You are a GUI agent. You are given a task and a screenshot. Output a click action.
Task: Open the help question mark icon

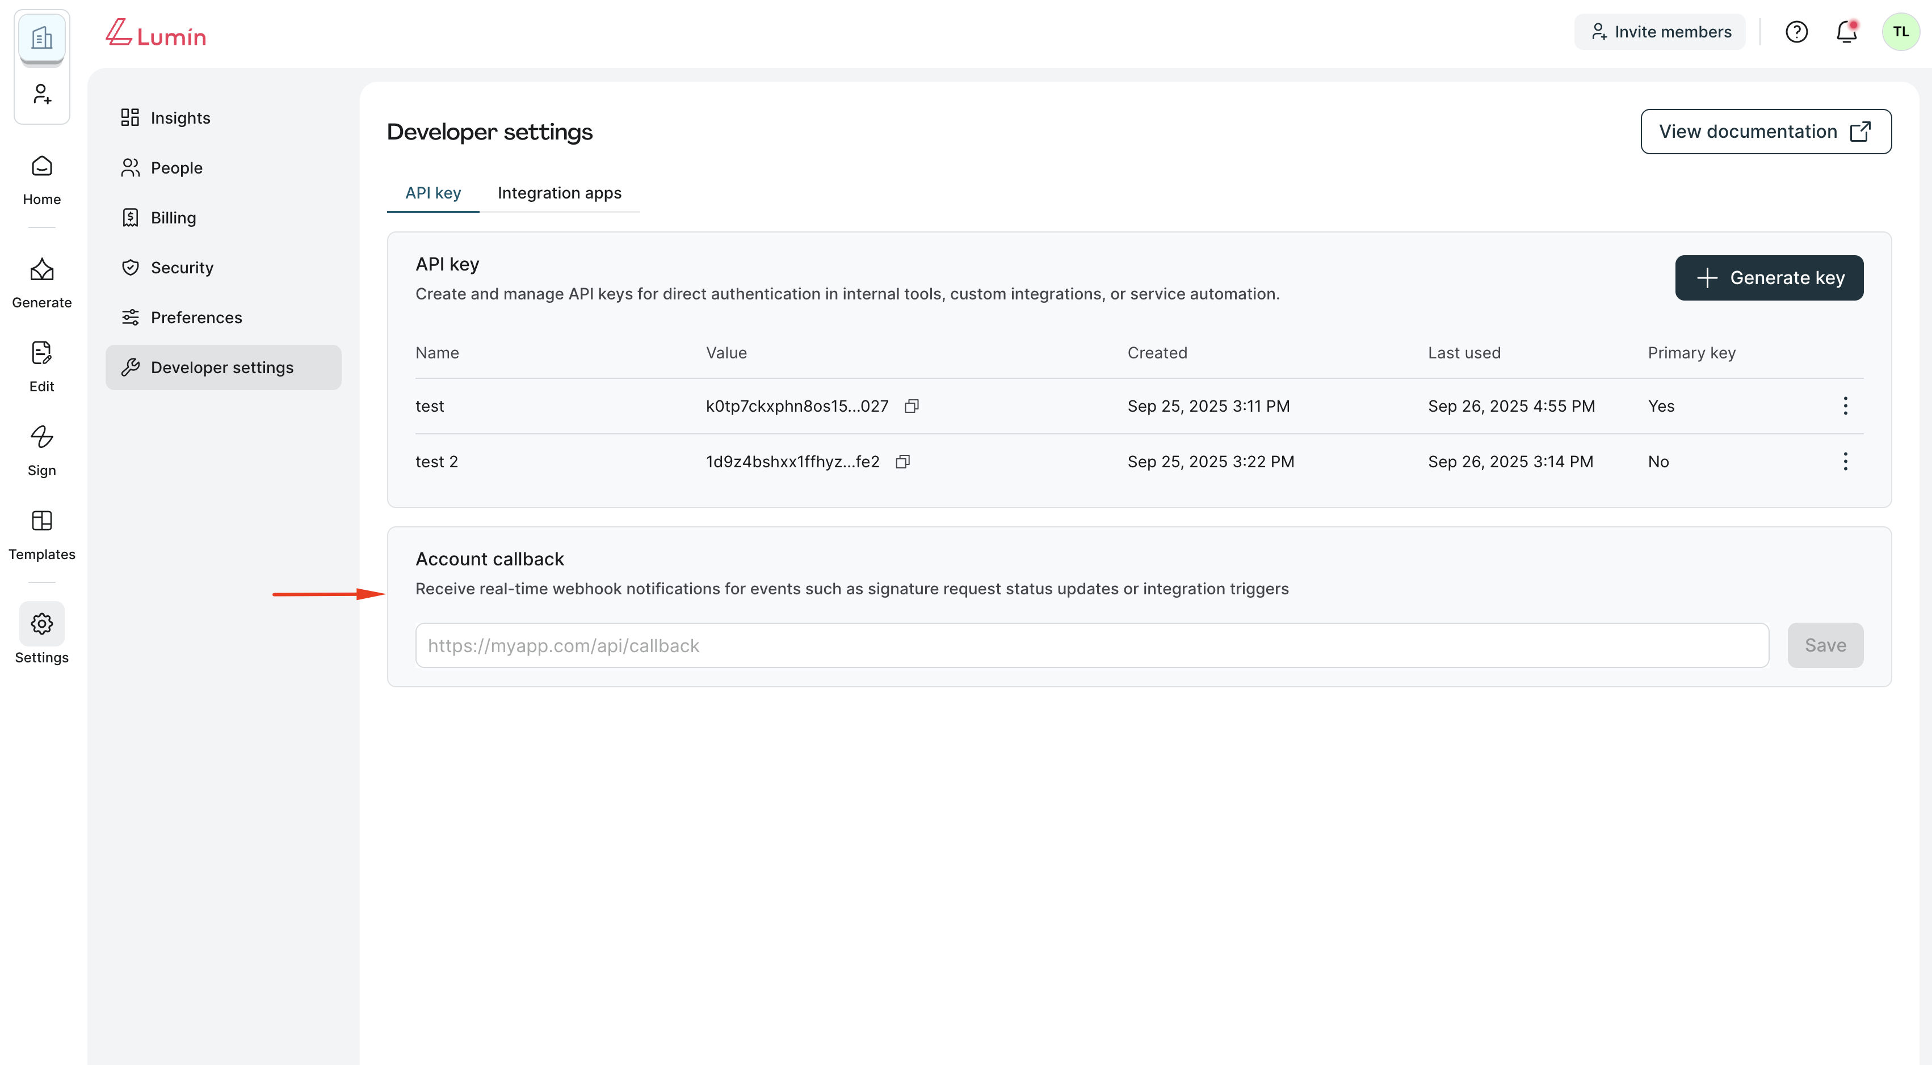1796,32
